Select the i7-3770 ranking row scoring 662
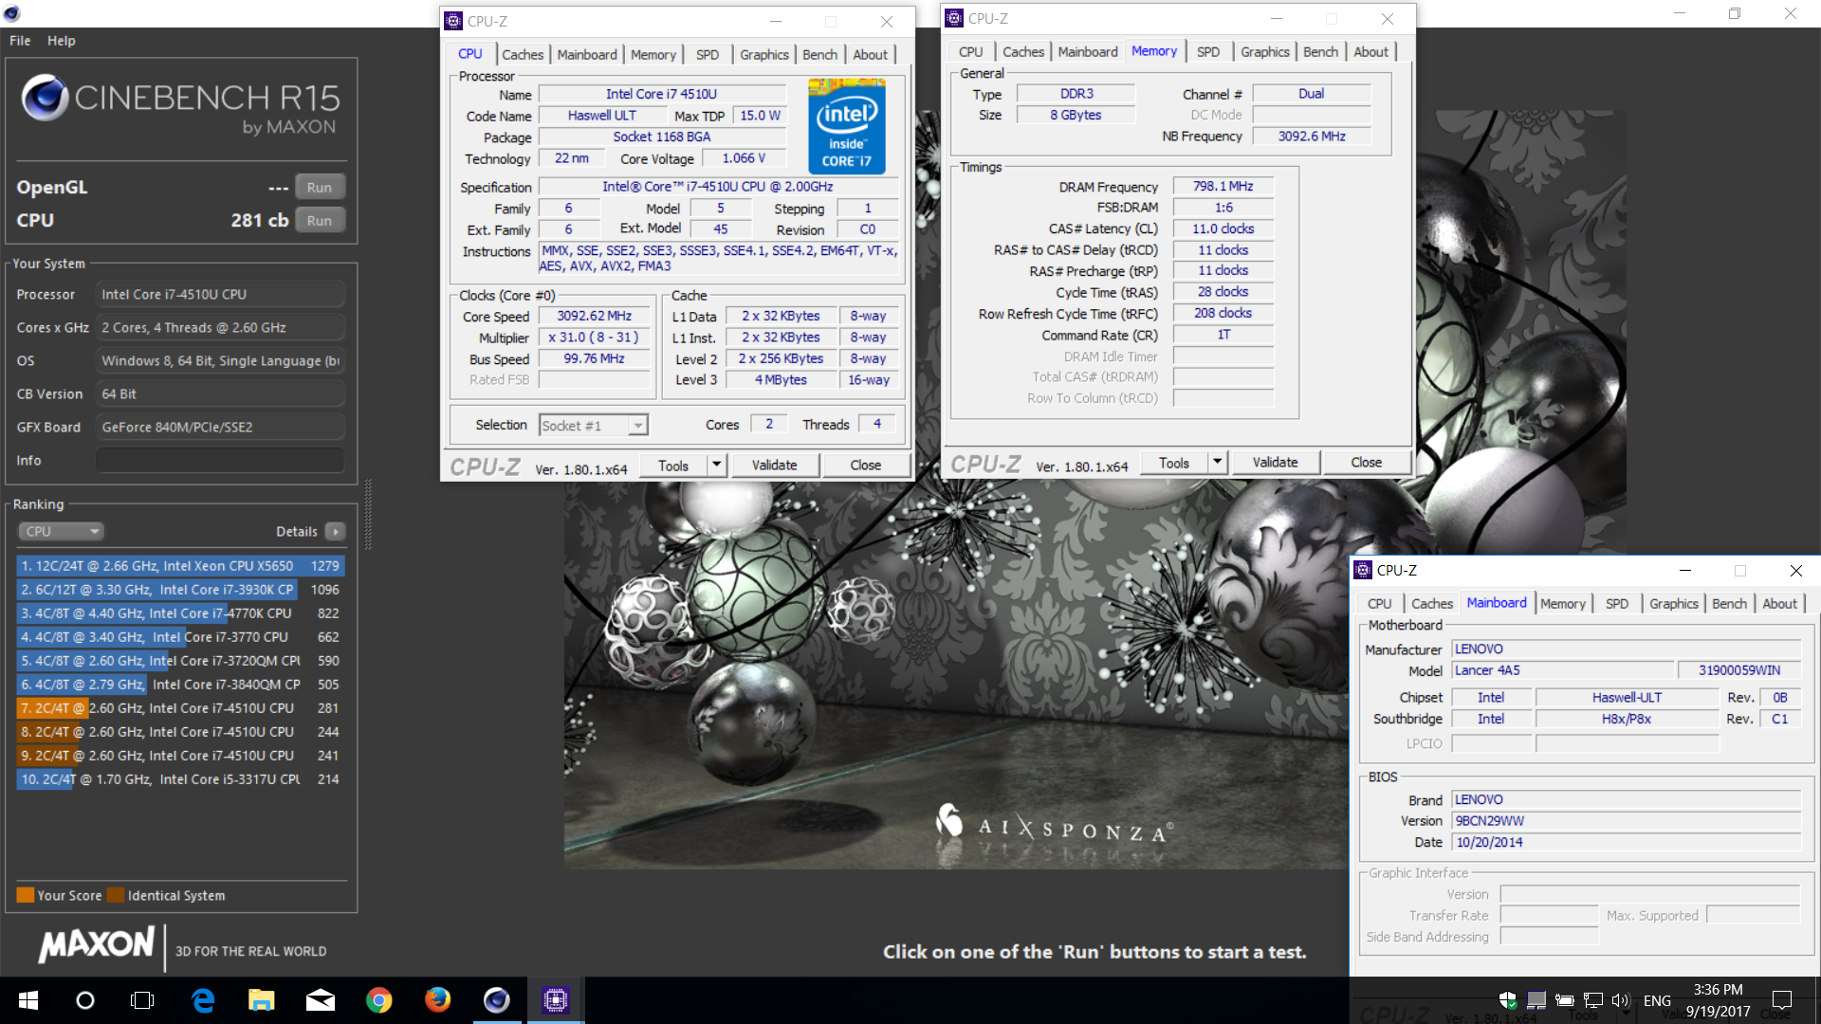The height and width of the screenshot is (1024, 1821). pos(180,636)
